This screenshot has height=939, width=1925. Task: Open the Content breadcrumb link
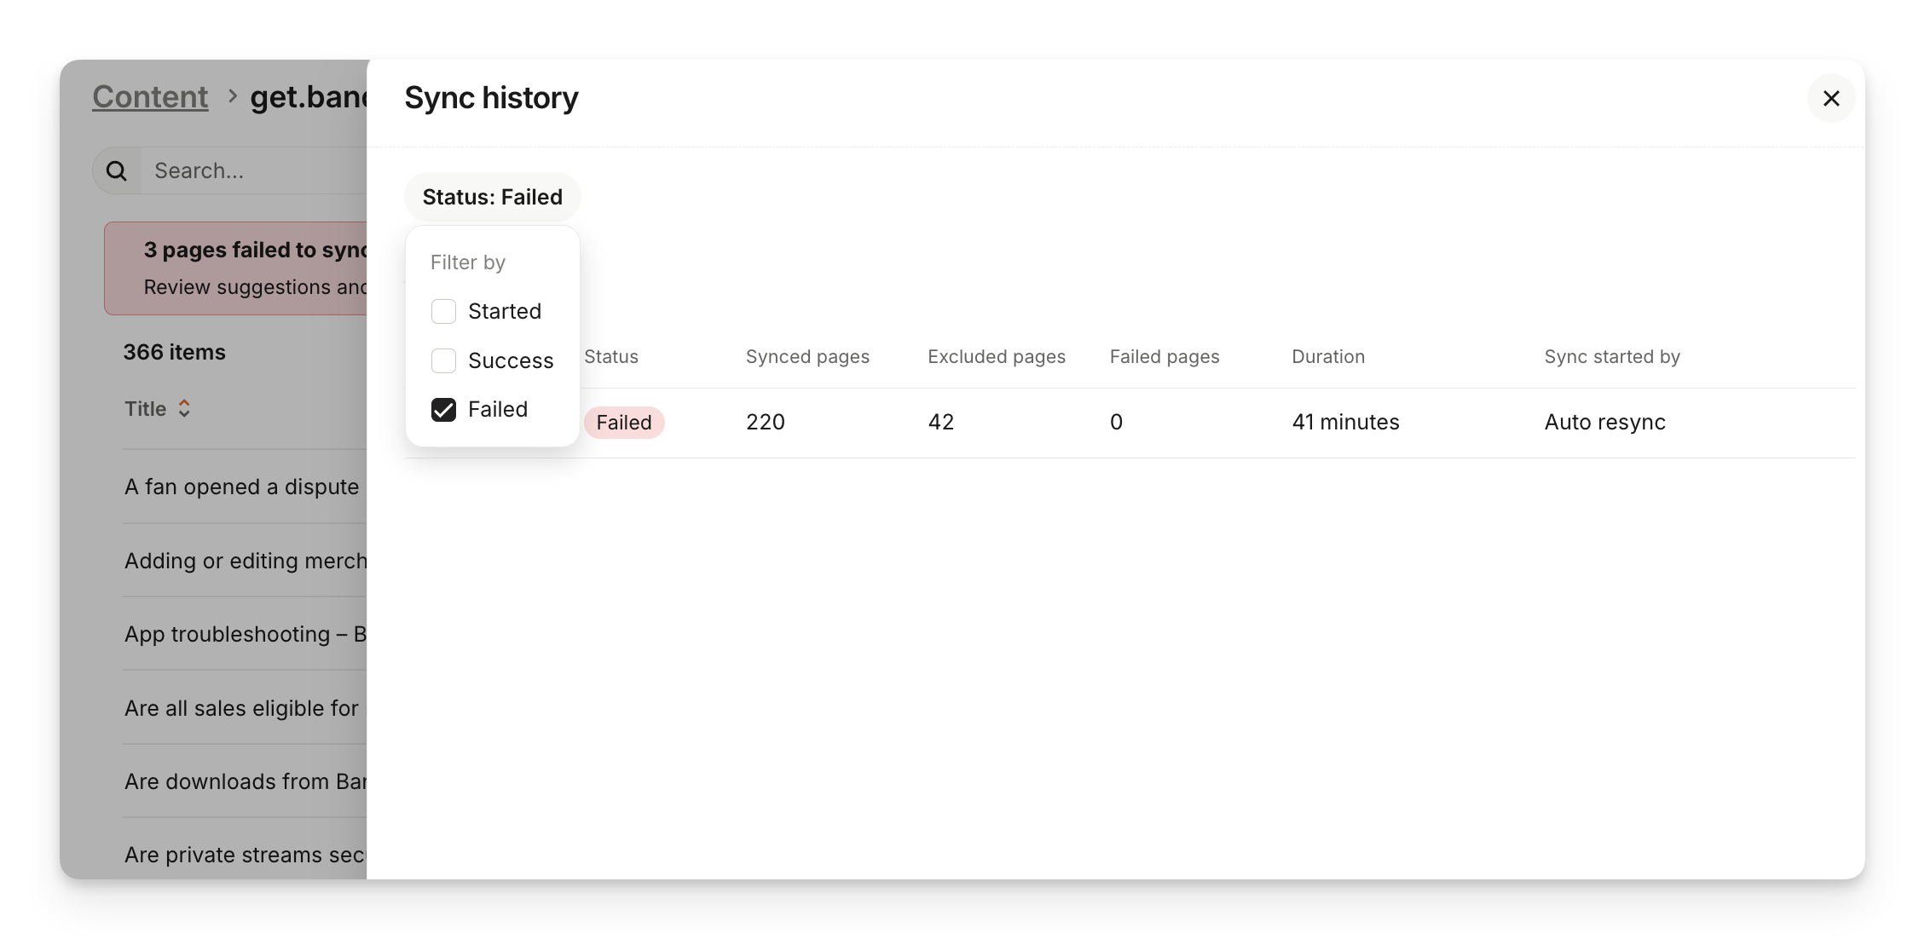(150, 97)
